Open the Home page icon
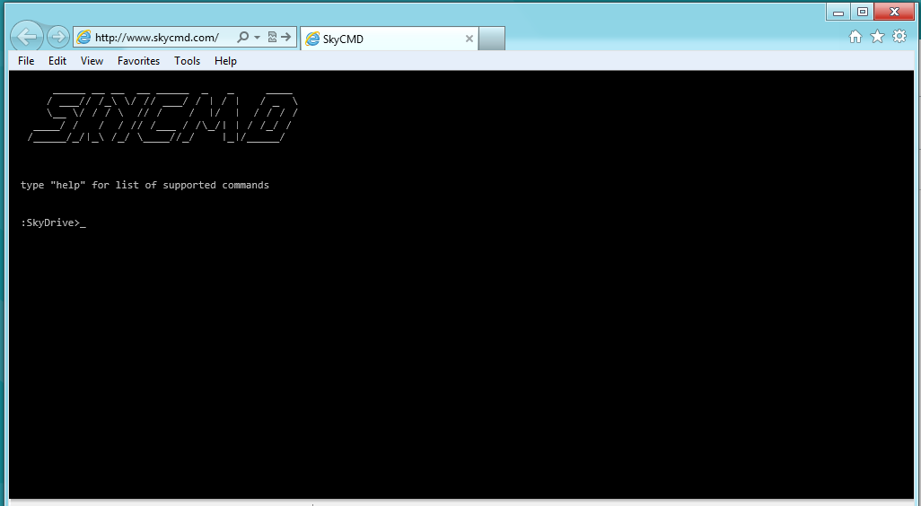The height and width of the screenshot is (506, 921). click(x=855, y=37)
